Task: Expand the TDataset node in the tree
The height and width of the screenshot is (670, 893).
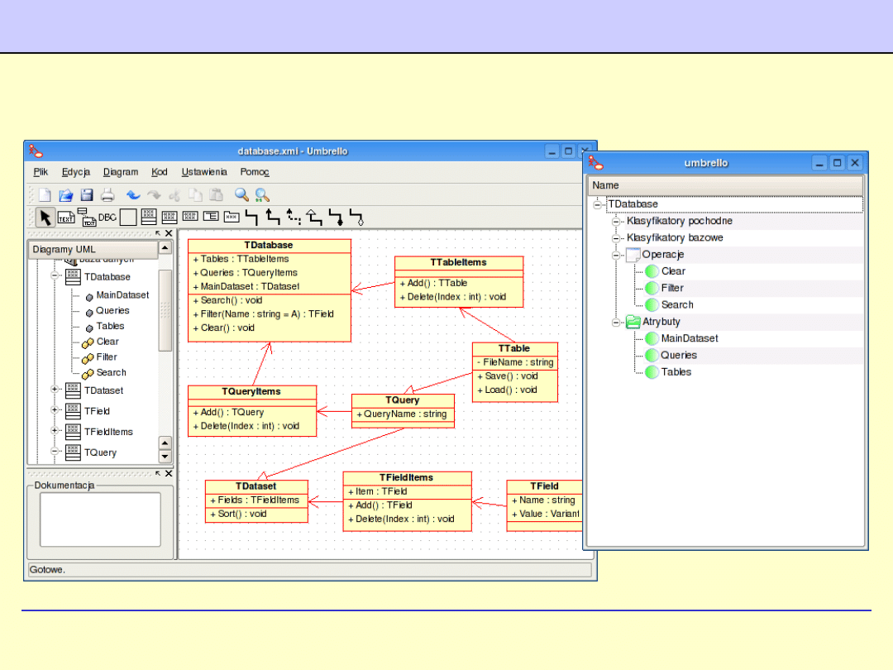Action: [55, 390]
